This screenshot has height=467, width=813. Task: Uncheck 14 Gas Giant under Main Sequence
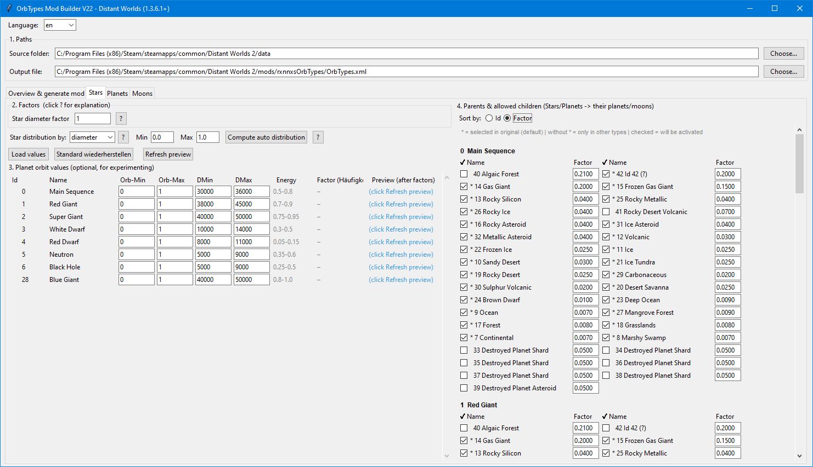point(464,187)
